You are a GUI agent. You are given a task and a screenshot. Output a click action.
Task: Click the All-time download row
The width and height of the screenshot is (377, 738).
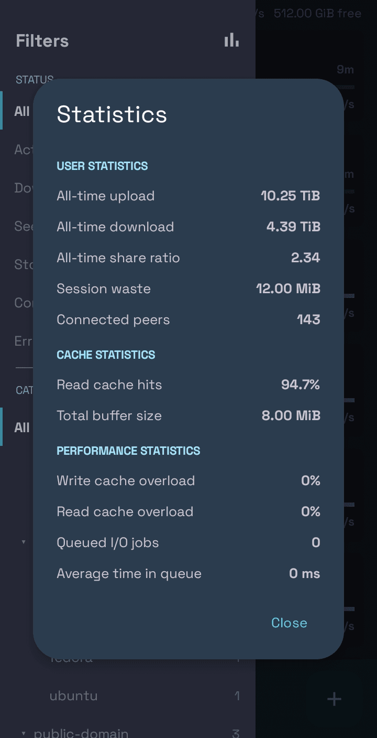point(188,227)
